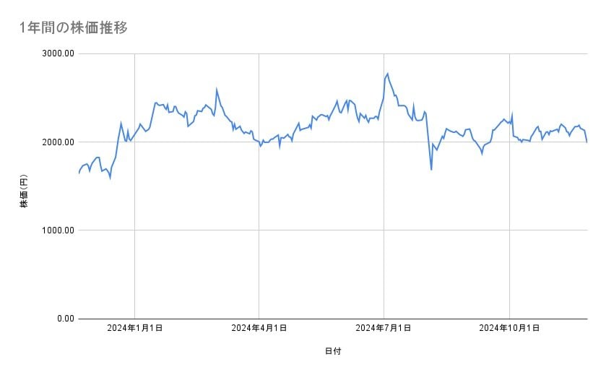This screenshot has height=375, width=606.
Task: Click the late-February peak on the line
Action: click(x=217, y=90)
